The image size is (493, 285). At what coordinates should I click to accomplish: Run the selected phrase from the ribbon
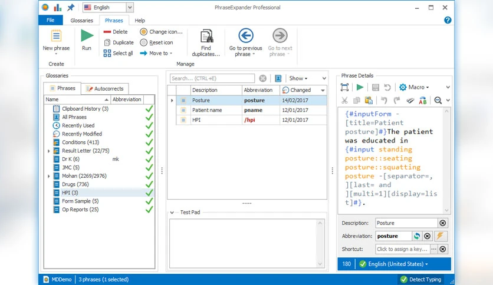pos(87,39)
